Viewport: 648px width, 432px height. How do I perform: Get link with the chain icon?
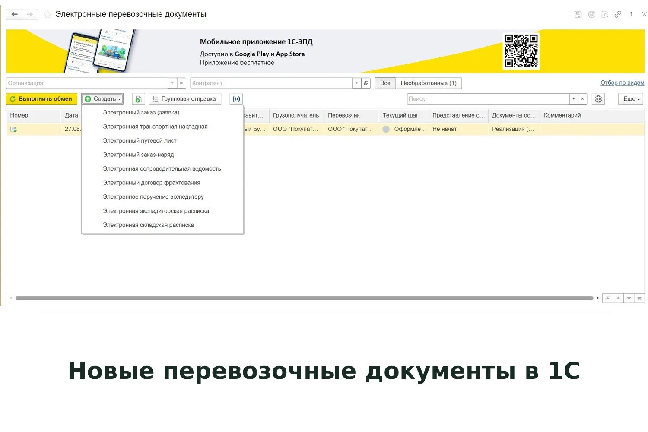618,14
